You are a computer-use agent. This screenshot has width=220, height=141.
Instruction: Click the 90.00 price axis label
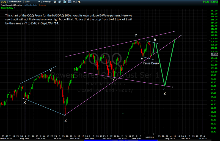pyautogui.click(x=213, y=116)
